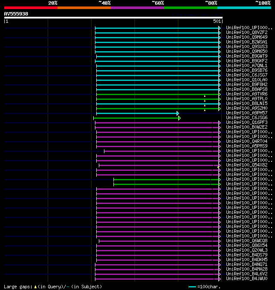The image size is (275, 290).
Task: Click the query end position marker 501
Action: pos(218,21)
